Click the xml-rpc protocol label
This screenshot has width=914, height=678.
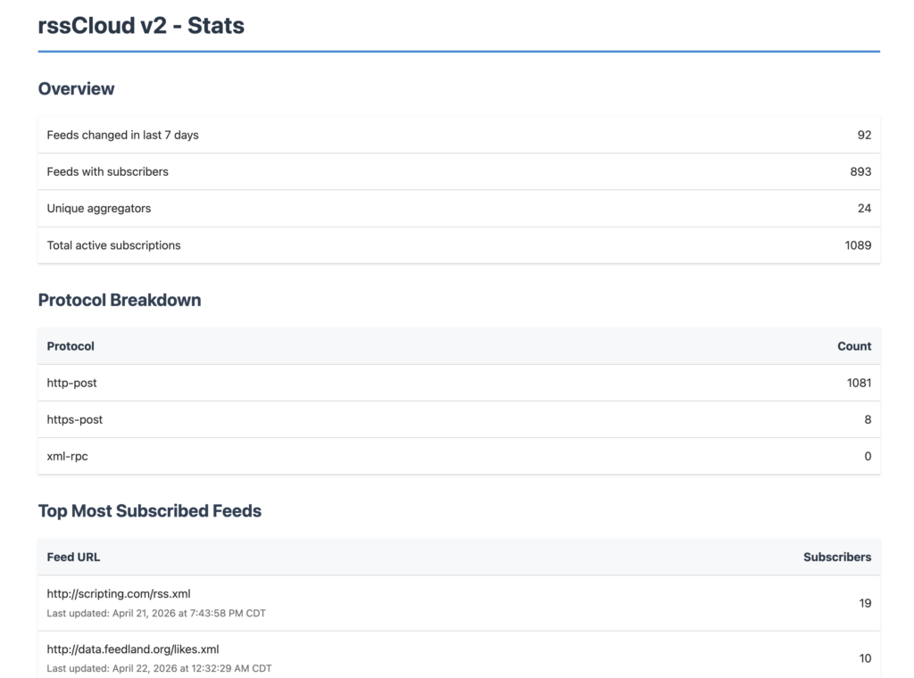tap(68, 456)
